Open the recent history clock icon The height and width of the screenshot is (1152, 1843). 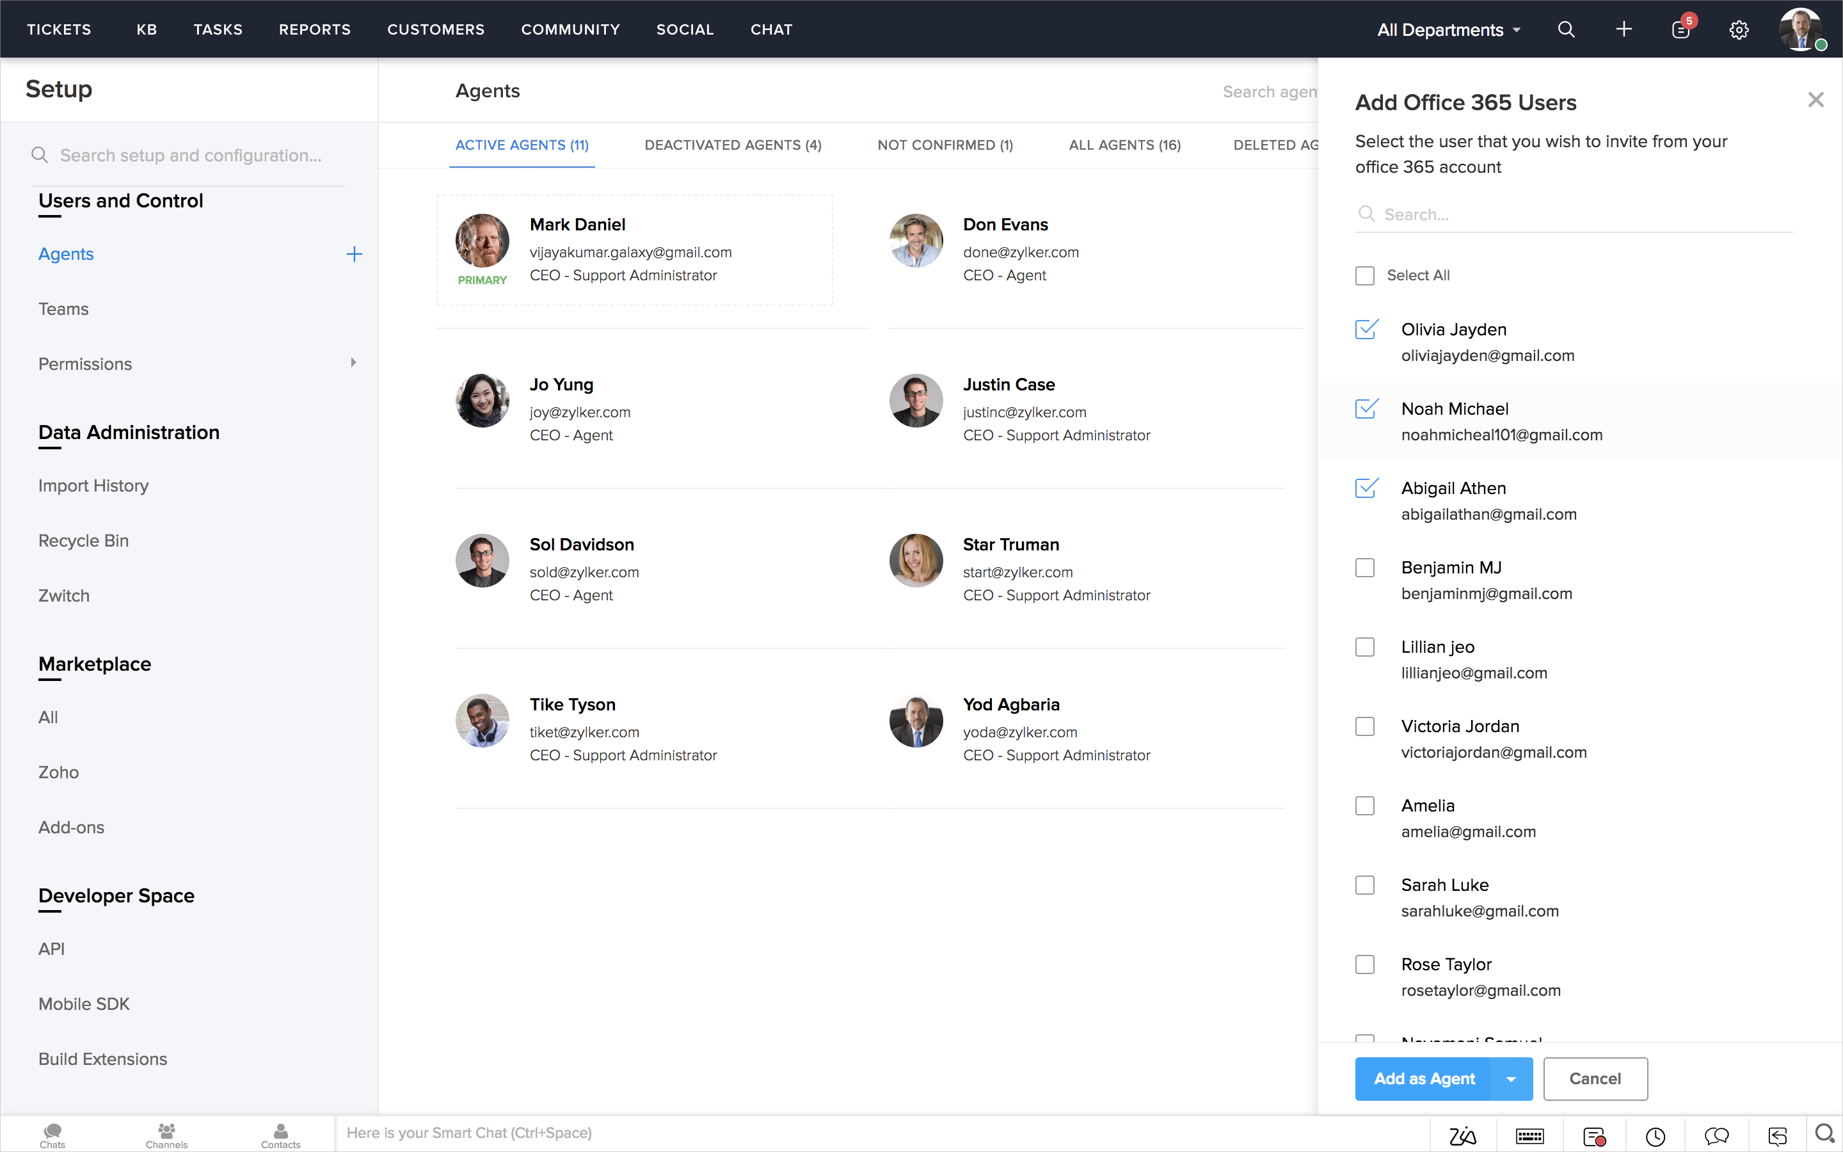1655,1136
